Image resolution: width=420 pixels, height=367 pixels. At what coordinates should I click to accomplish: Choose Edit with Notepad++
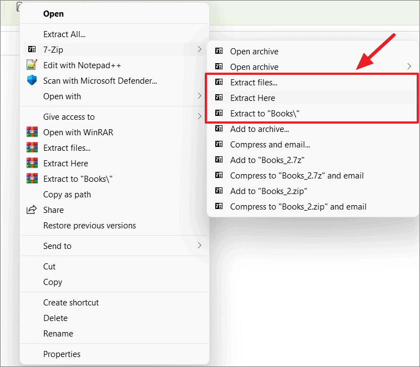tap(115, 65)
